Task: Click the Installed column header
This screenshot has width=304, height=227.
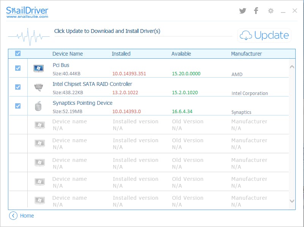Action: point(121,54)
